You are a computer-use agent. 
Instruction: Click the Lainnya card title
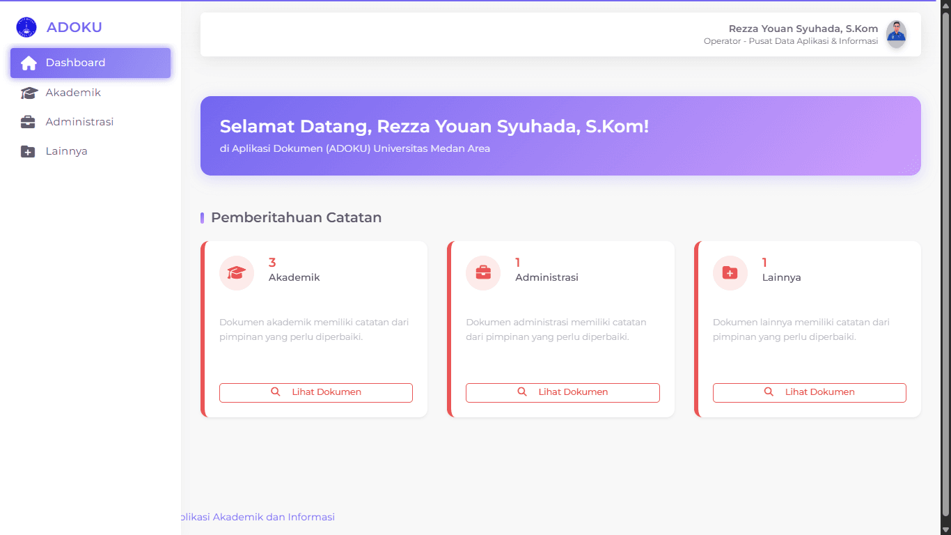tap(781, 278)
